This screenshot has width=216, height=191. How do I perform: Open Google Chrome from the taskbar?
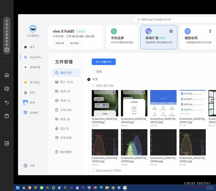[113, 188]
